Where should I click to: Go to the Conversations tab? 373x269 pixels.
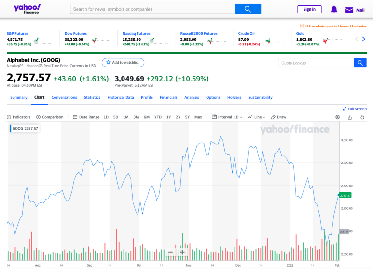[64, 97]
